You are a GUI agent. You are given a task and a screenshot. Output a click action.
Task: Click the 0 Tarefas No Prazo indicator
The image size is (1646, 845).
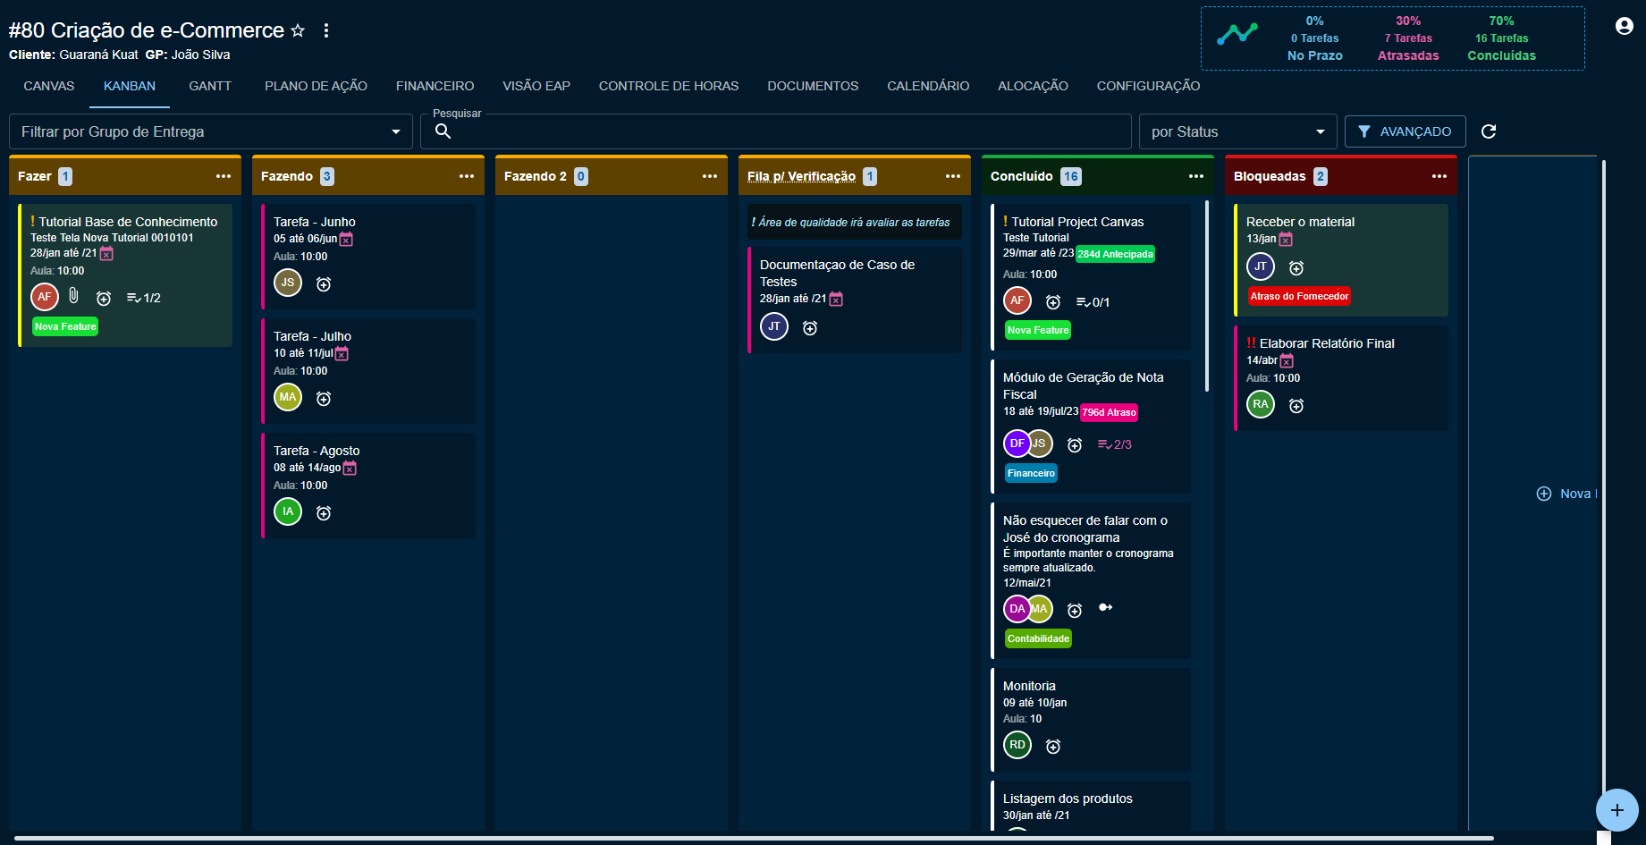[x=1314, y=38]
